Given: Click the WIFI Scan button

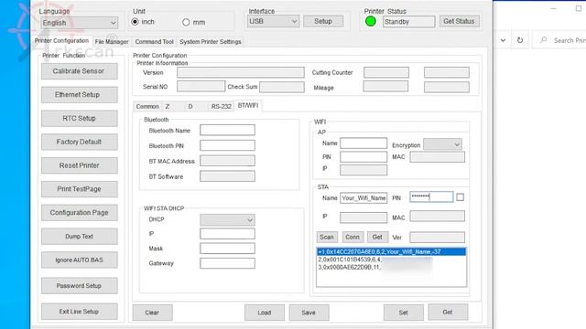Looking at the screenshot, I should [327, 237].
